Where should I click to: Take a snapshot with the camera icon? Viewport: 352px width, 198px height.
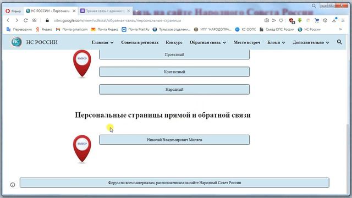[x=266, y=20]
